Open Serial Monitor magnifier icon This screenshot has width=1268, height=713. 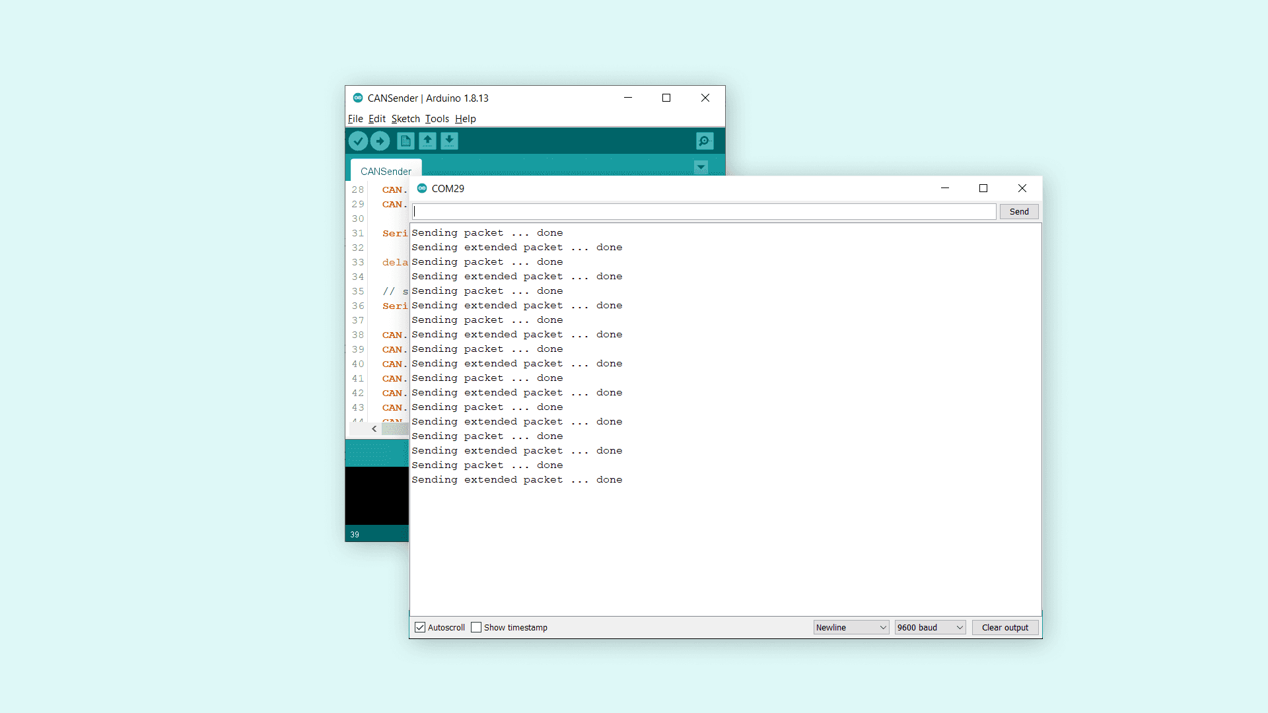coord(705,141)
